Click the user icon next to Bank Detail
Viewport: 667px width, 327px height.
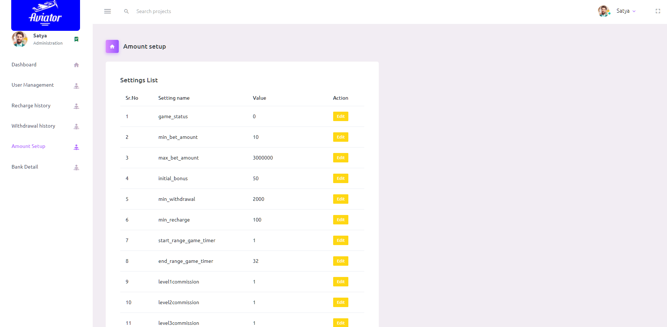76,167
